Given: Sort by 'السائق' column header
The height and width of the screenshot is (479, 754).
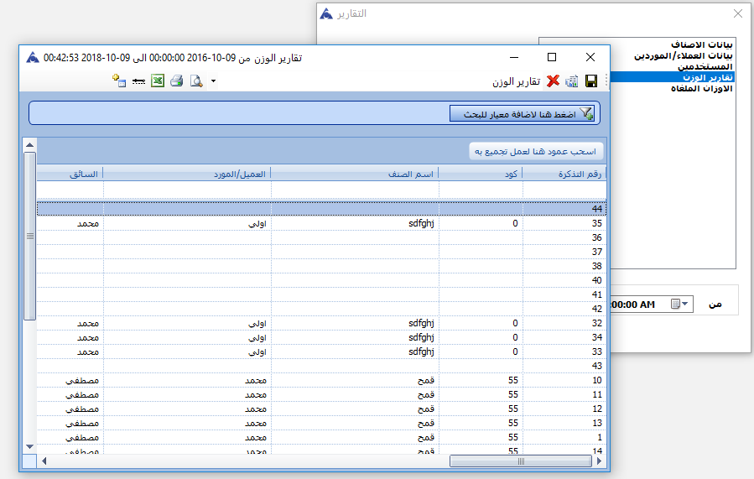Looking at the screenshot, I should pyautogui.click(x=70, y=174).
